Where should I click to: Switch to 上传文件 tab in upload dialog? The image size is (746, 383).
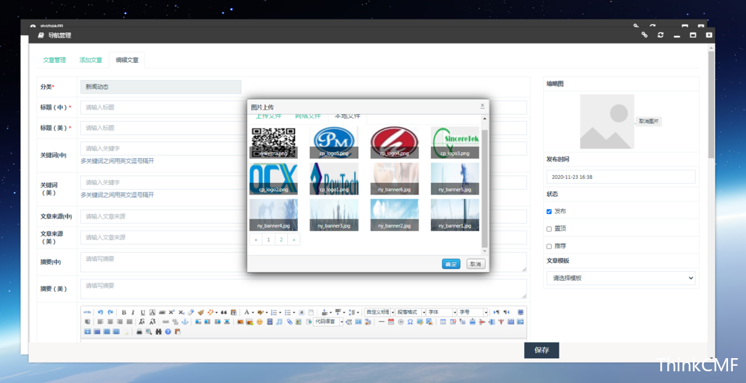tap(268, 117)
